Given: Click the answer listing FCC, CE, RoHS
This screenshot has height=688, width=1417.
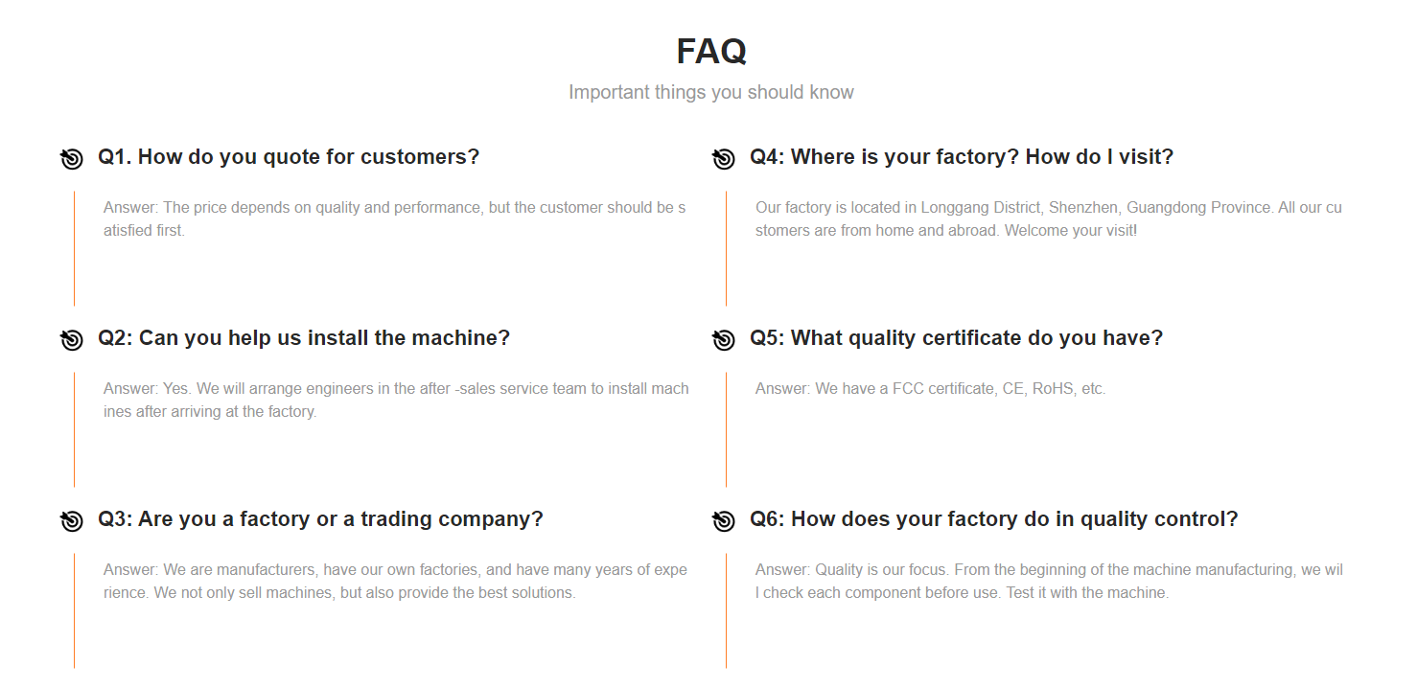Looking at the screenshot, I should click(x=930, y=389).
